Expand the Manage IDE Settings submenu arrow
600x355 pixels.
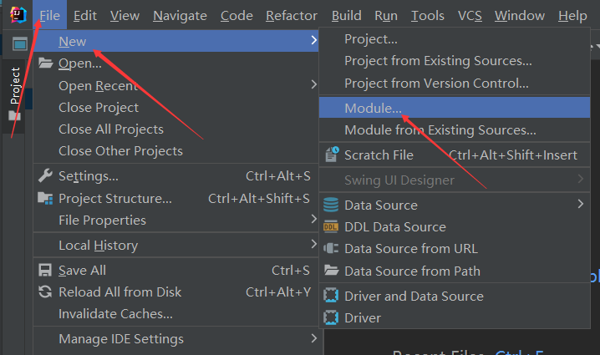pyautogui.click(x=313, y=339)
